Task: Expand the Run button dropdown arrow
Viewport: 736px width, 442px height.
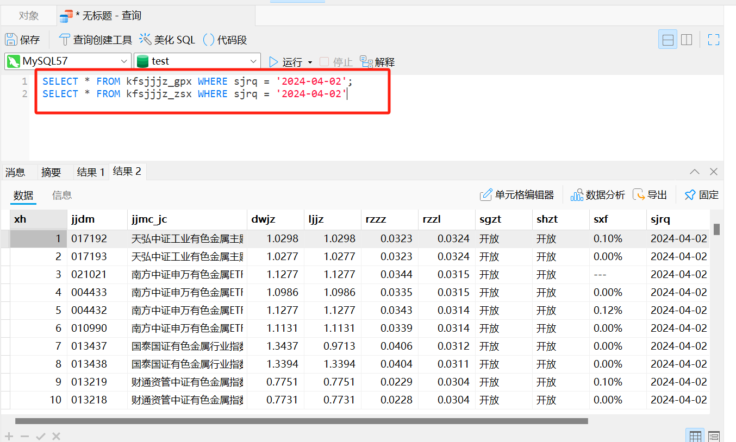Action: [x=310, y=62]
